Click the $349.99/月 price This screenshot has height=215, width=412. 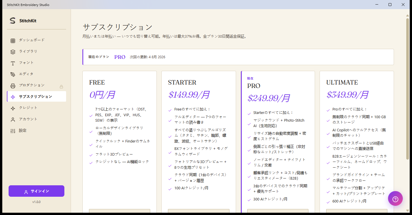pyautogui.click(x=347, y=95)
